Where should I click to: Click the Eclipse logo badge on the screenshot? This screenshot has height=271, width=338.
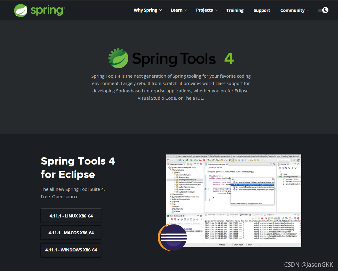tap(172, 237)
